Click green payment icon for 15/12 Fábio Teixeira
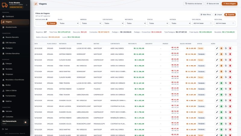This screenshot has height=136, width=241. 221,83
